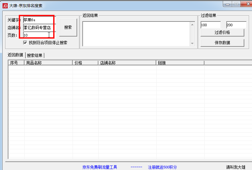Click the 页数 page count input field
252x170 pixels.
[40, 35]
